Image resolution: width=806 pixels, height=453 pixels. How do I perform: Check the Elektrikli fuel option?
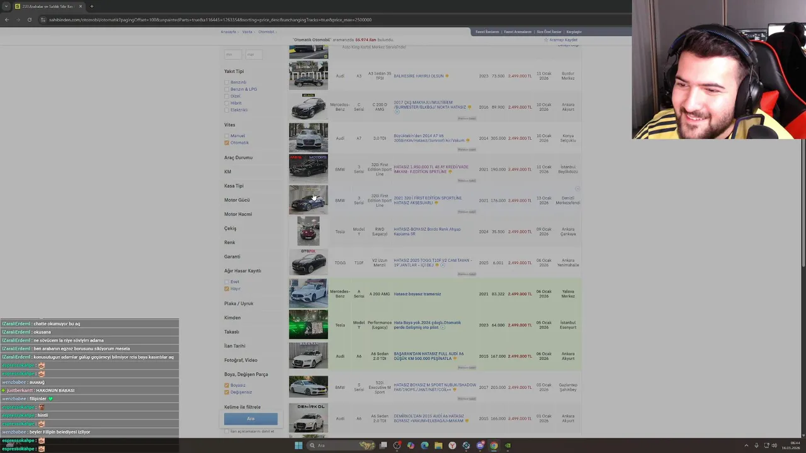tap(227, 110)
